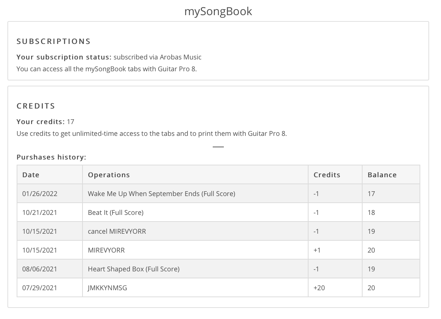Click the Date column header
Image resolution: width=441 pixels, height=319 pixels.
pos(31,175)
